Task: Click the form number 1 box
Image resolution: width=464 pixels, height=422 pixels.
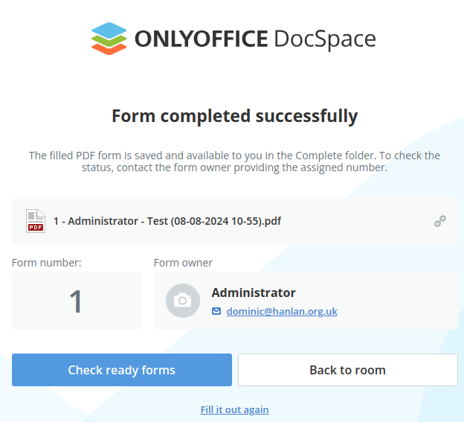Action: tap(77, 301)
